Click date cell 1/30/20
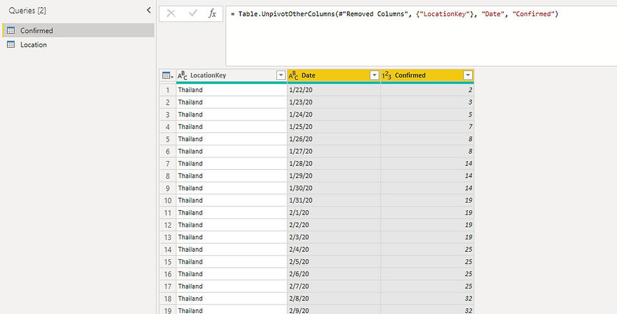 pyautogui.click(x=334, y=188)
